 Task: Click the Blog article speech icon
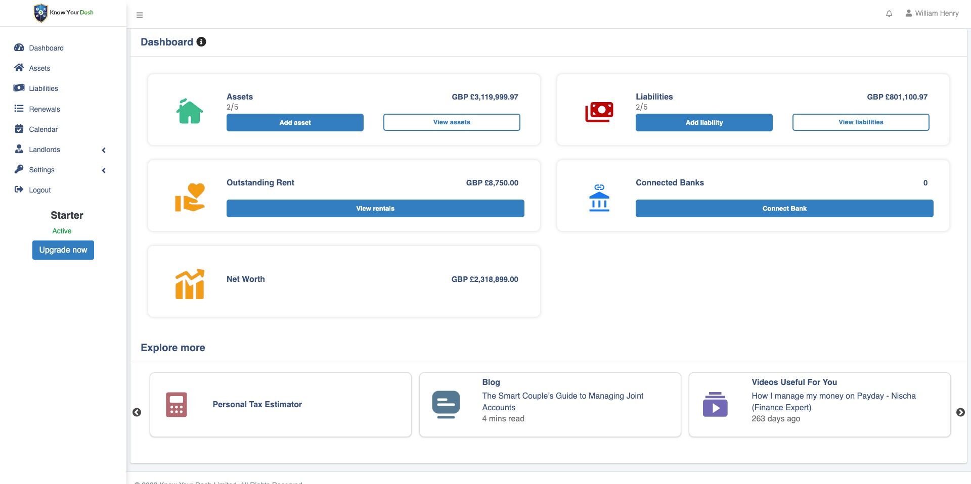446,405
